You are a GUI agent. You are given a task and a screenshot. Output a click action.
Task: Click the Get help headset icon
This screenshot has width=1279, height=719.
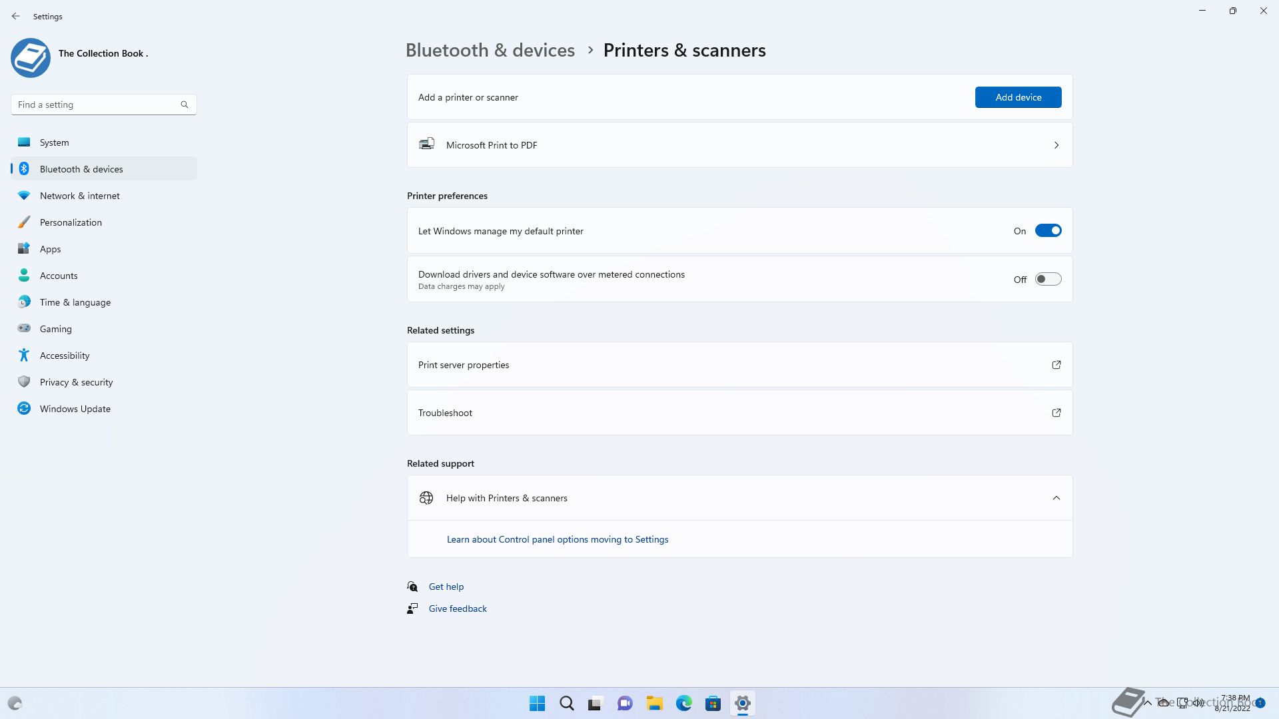click(412, 587)
